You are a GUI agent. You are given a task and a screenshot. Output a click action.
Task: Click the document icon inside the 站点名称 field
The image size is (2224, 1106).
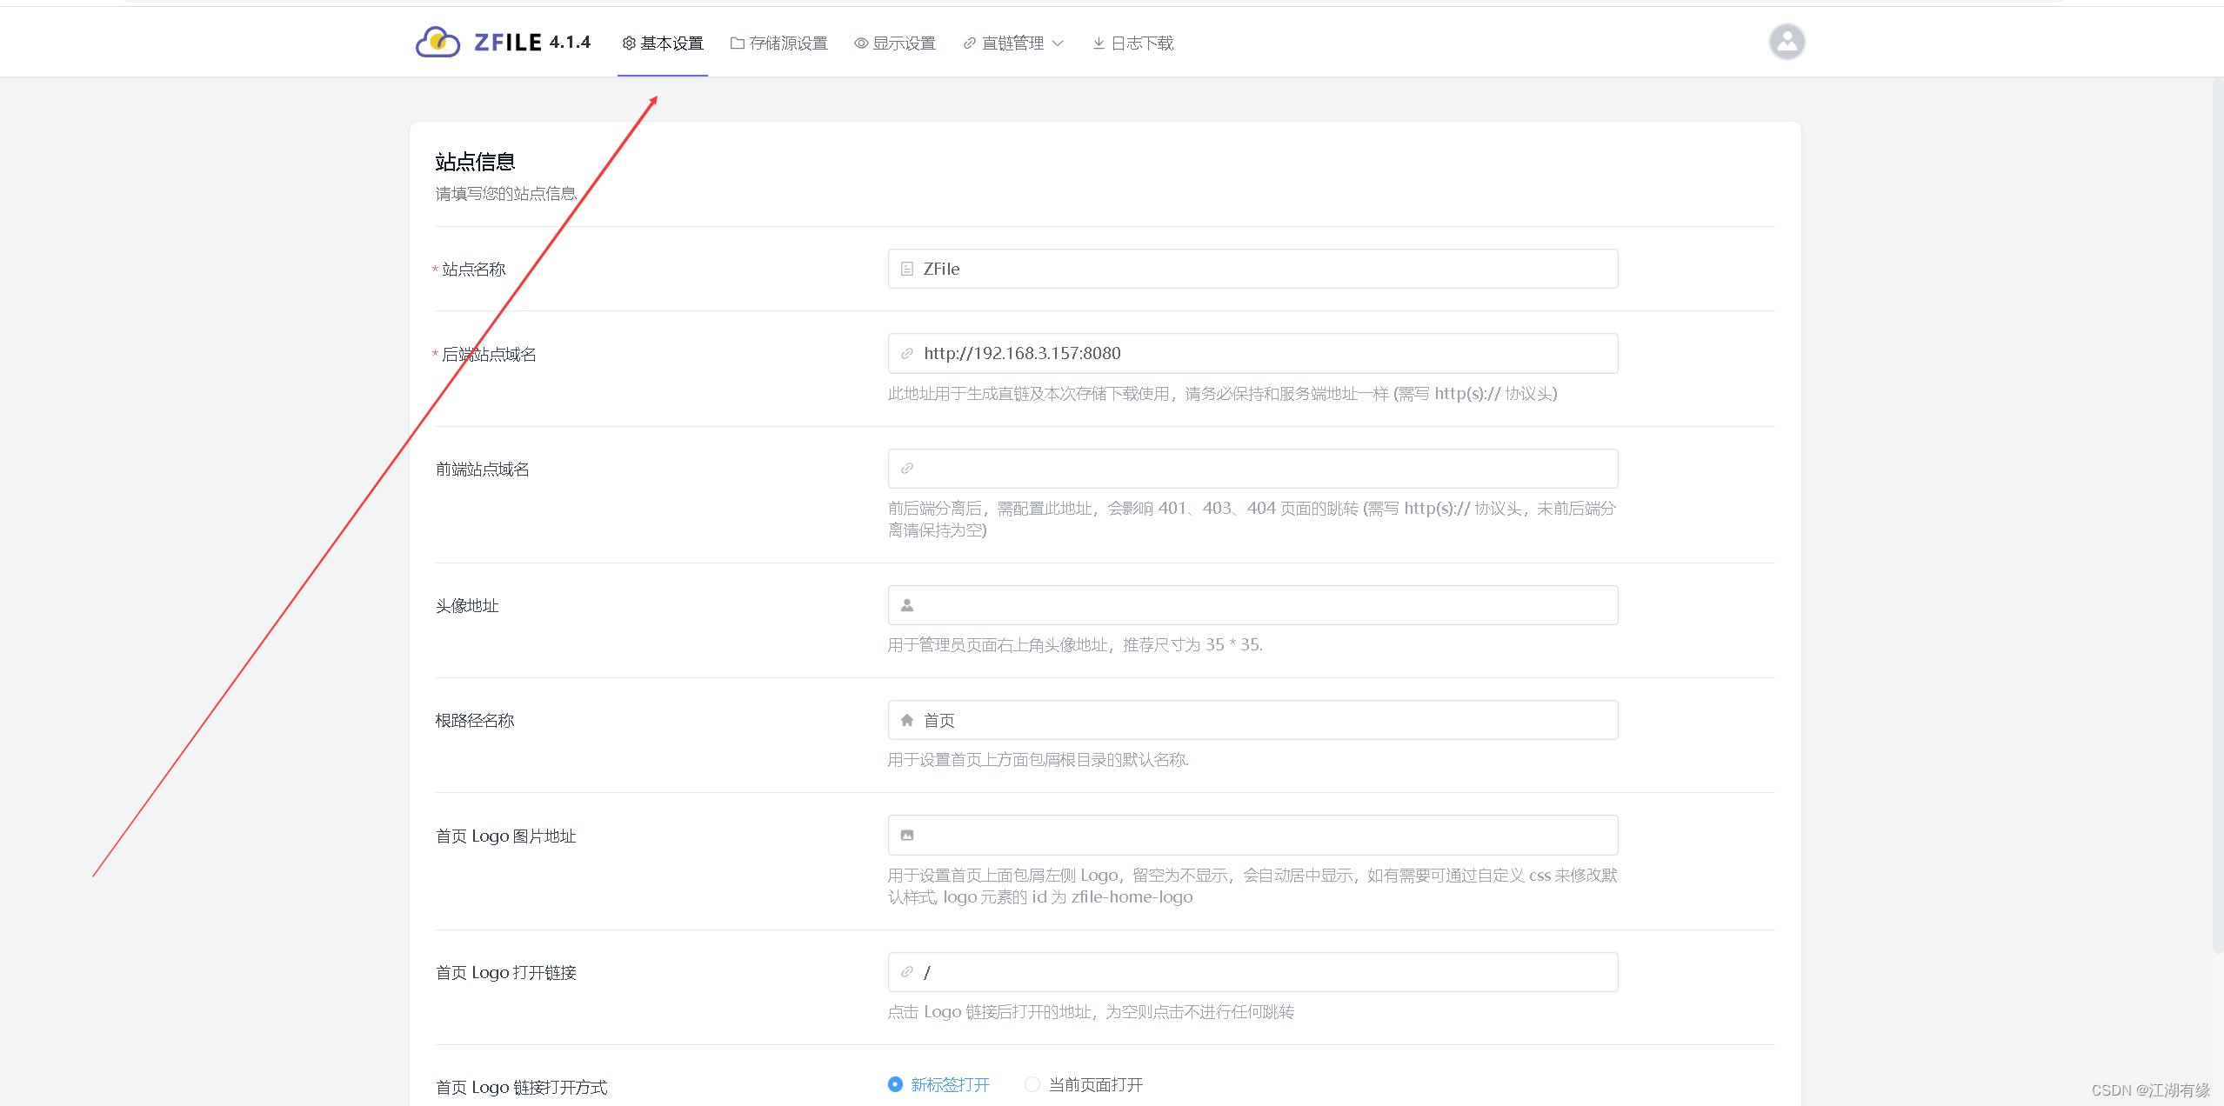[x=907, y=268]
